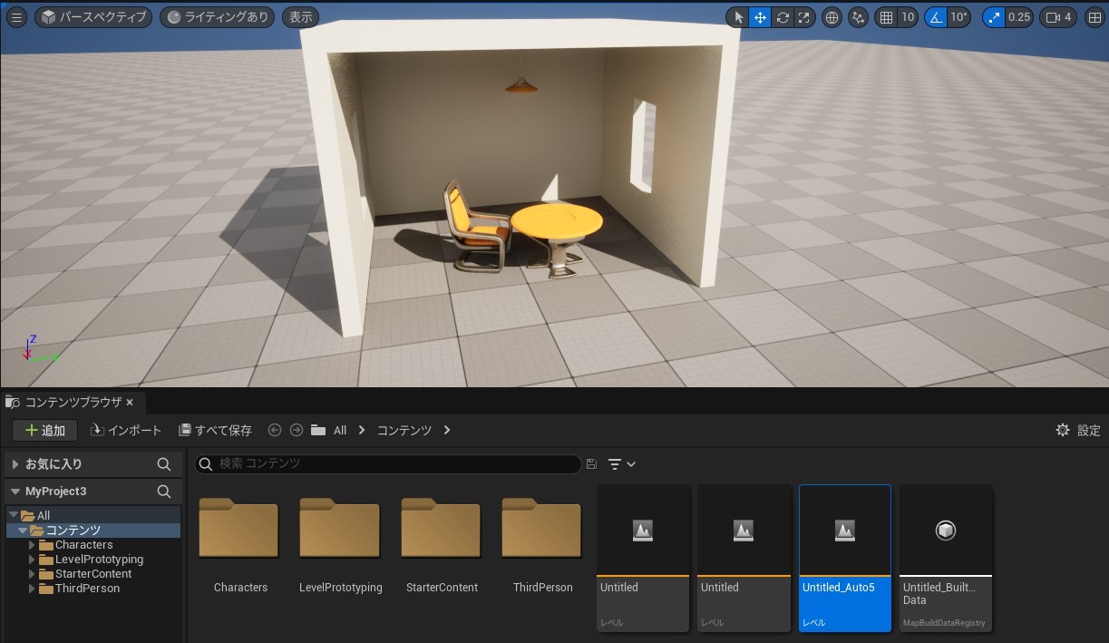Enable surface snapping in the viewport toolbar
Image resolution: width=1109 pixels, height=643 pixels.
(858, 16)
